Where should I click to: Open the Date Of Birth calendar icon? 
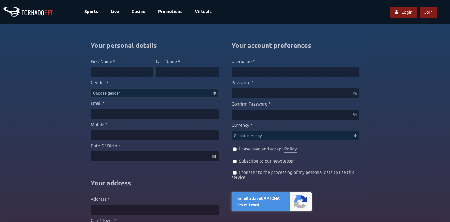pyautogui.click(x=213, y=156)
